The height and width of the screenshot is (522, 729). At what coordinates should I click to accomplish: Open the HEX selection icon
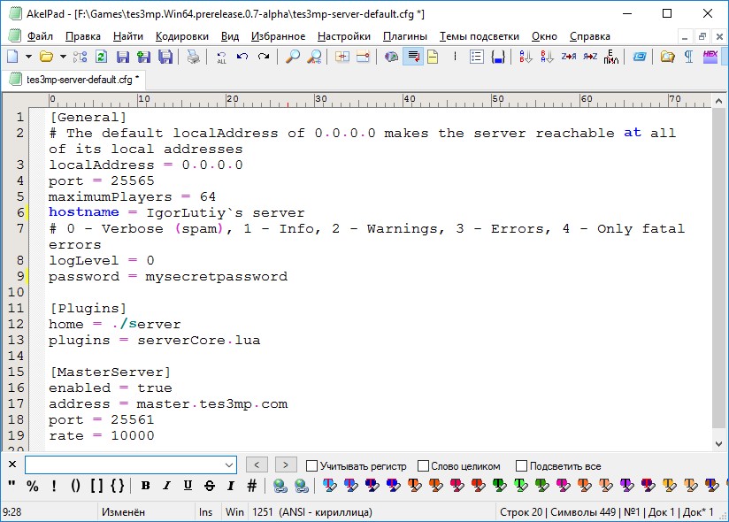(x=710, y=57)
